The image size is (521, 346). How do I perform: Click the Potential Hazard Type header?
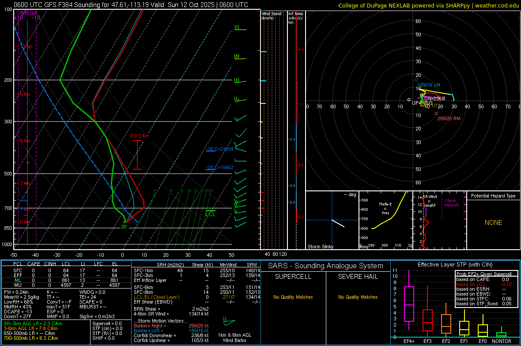click(493, 196)
